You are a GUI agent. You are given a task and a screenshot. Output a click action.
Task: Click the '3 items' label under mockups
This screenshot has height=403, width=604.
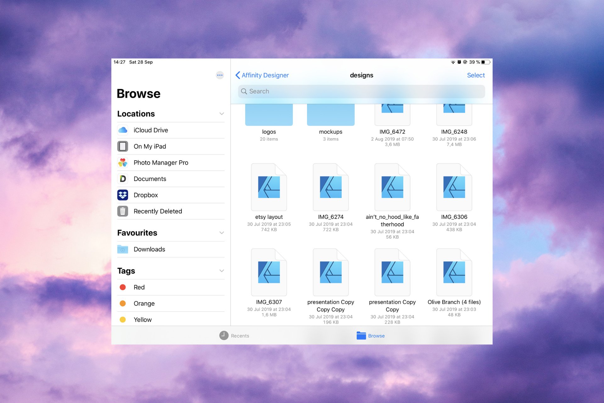click(331, 139)
